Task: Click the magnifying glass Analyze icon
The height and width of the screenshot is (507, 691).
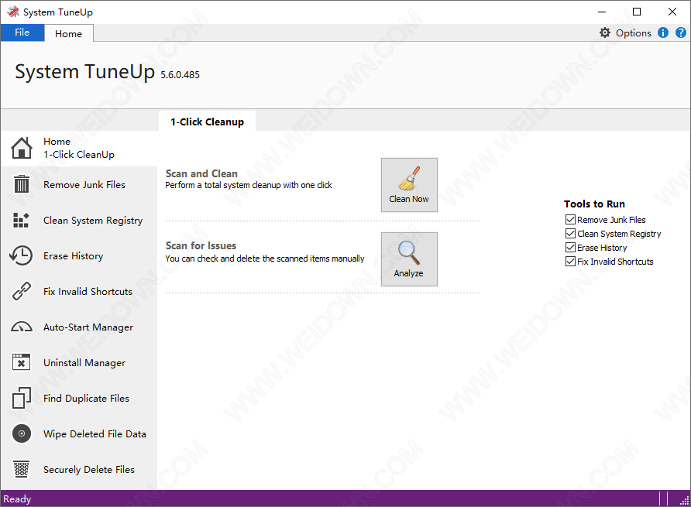Action: point(409,252)
